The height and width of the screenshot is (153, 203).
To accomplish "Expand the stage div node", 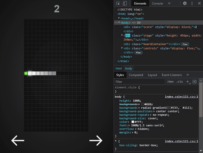I will click(122, 35).
